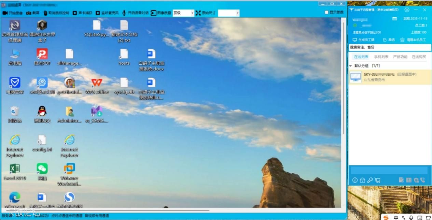432x220 pixels.
Task: Open the 原始尺寸 size dropdown
Action: point(237,13)
